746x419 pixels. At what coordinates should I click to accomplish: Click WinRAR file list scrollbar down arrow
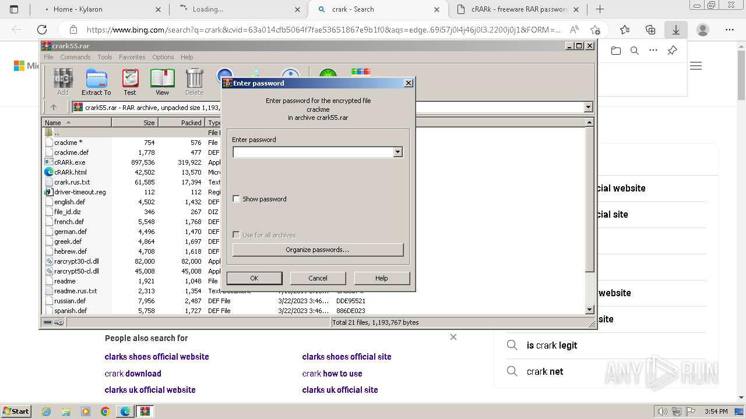point(589,310)
